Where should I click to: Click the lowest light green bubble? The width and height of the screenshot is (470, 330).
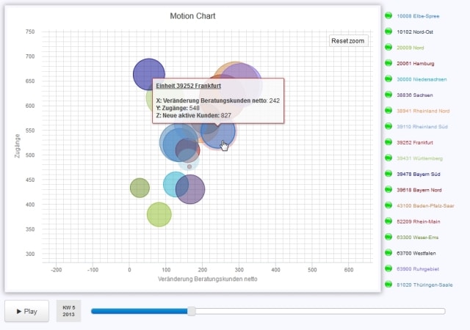pyautogui.click(x=159, y=215)
